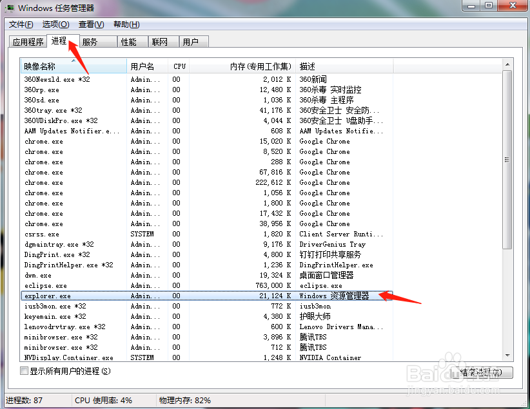
Task: Click the 结束进程 button
Action: [x=482, y=372]
